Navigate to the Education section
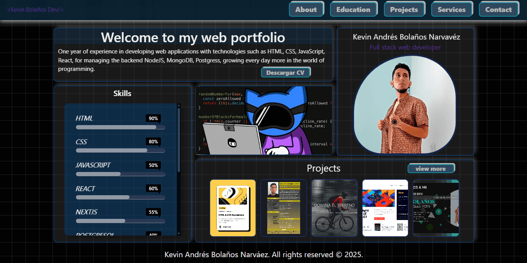527x263 pixels. 354,9
